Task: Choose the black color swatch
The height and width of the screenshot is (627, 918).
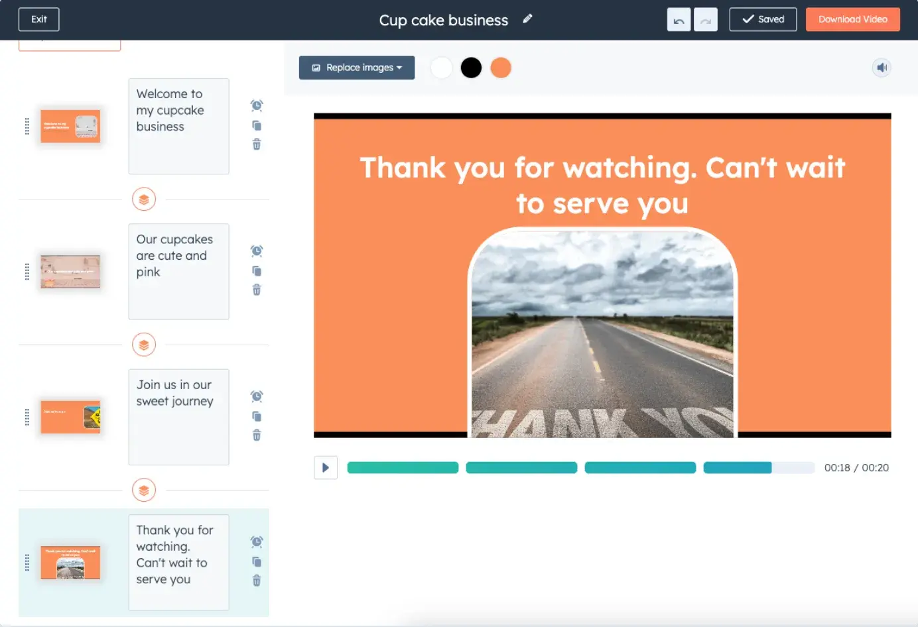Action: 471,68
